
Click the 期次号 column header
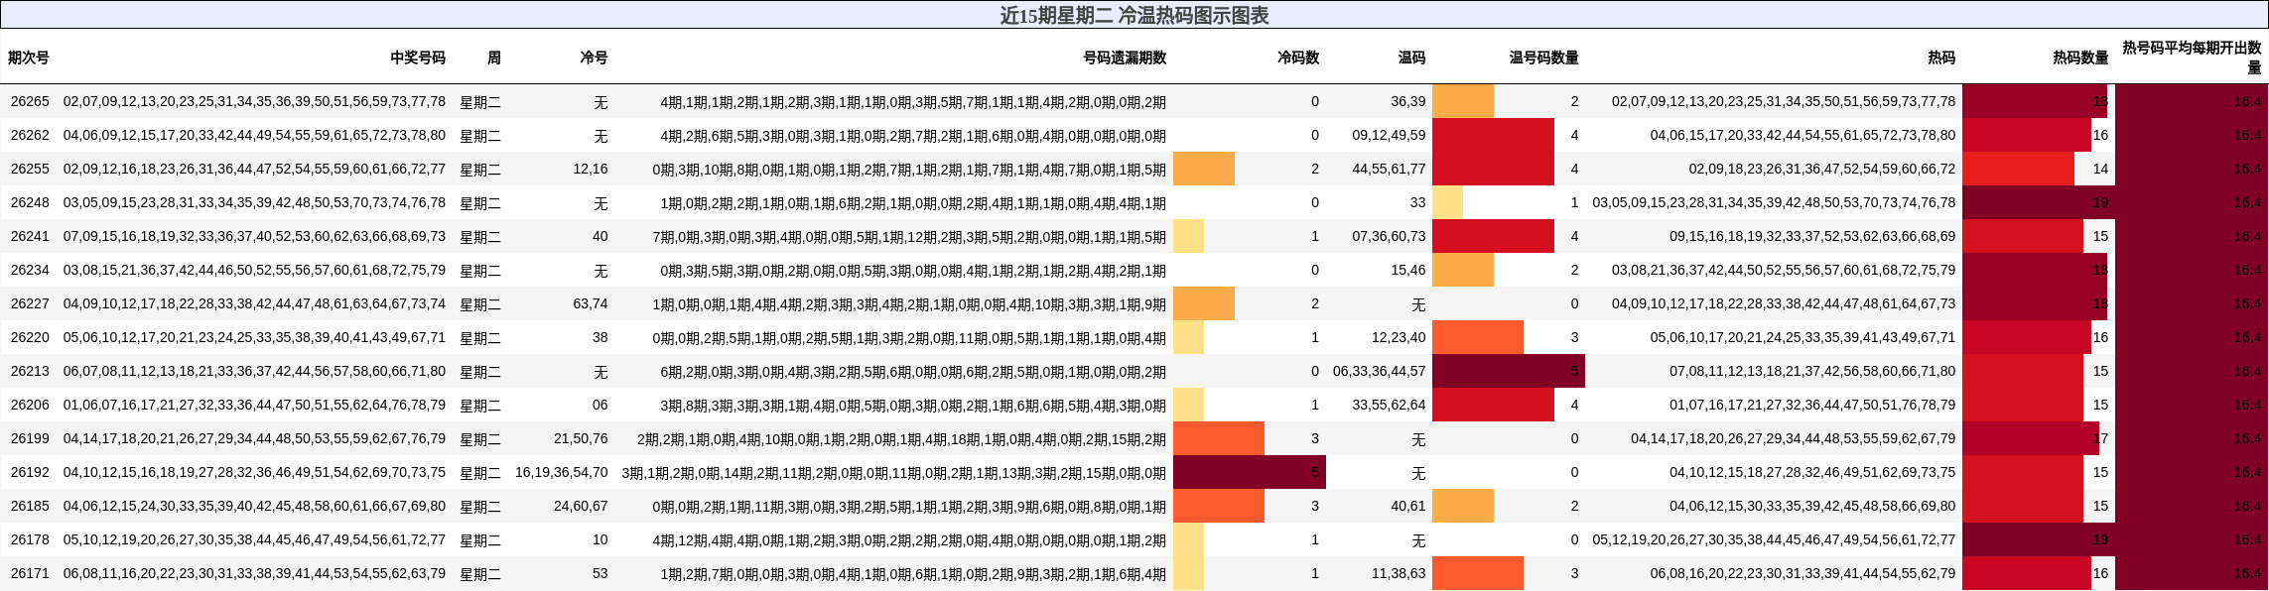29,58
